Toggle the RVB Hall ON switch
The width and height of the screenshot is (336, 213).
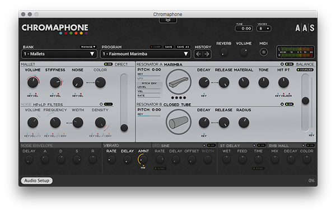pos(310,145)
